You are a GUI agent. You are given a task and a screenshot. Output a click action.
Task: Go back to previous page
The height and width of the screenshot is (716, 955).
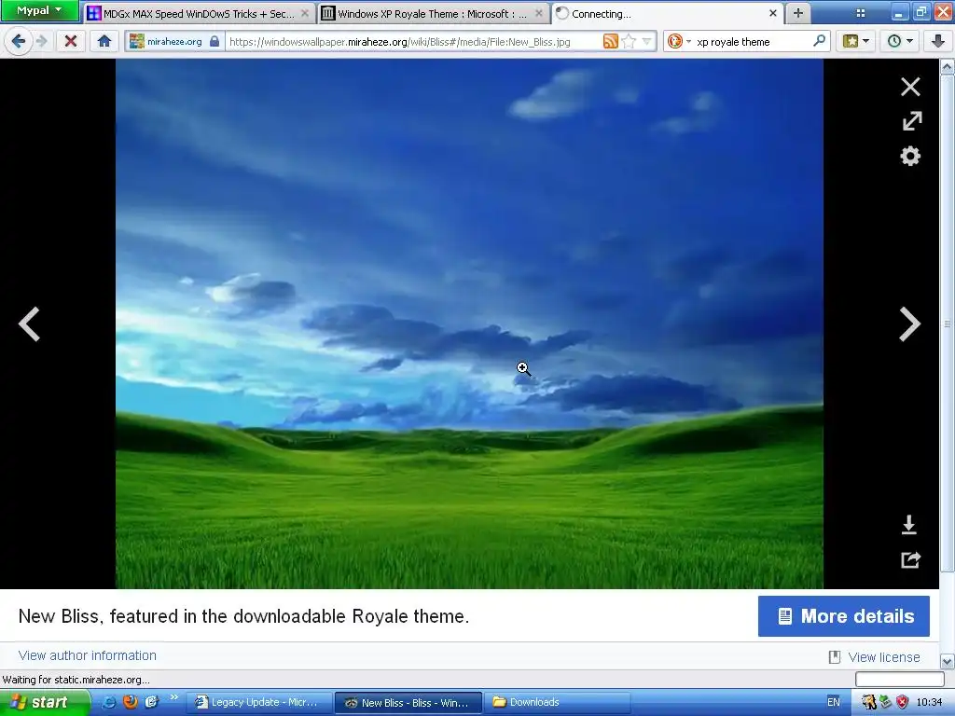19,41
